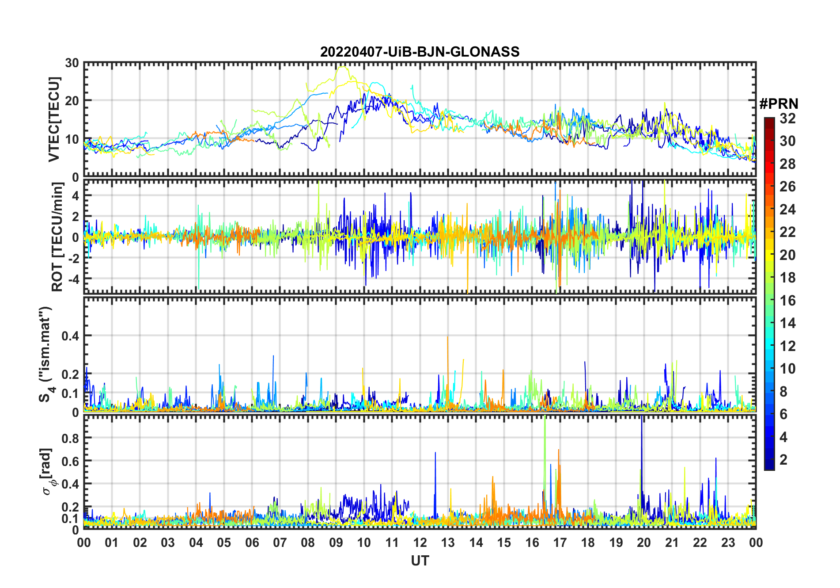Click x-axis hour label 17
Viewport: 840px width, 588px height.
pyautogui.click(x=560, y=543)
